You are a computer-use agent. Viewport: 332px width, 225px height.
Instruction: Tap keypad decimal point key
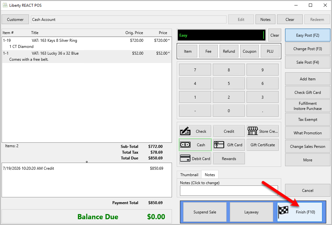tap(262, 111)
